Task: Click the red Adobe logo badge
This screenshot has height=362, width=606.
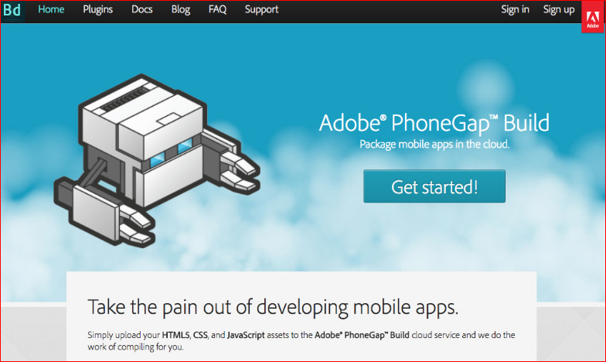Action: tap(592, 17)
